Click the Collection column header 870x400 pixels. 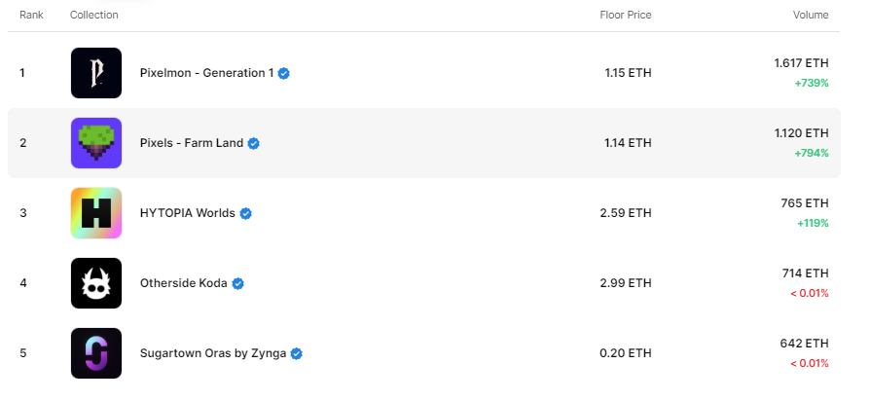point(93,15)
